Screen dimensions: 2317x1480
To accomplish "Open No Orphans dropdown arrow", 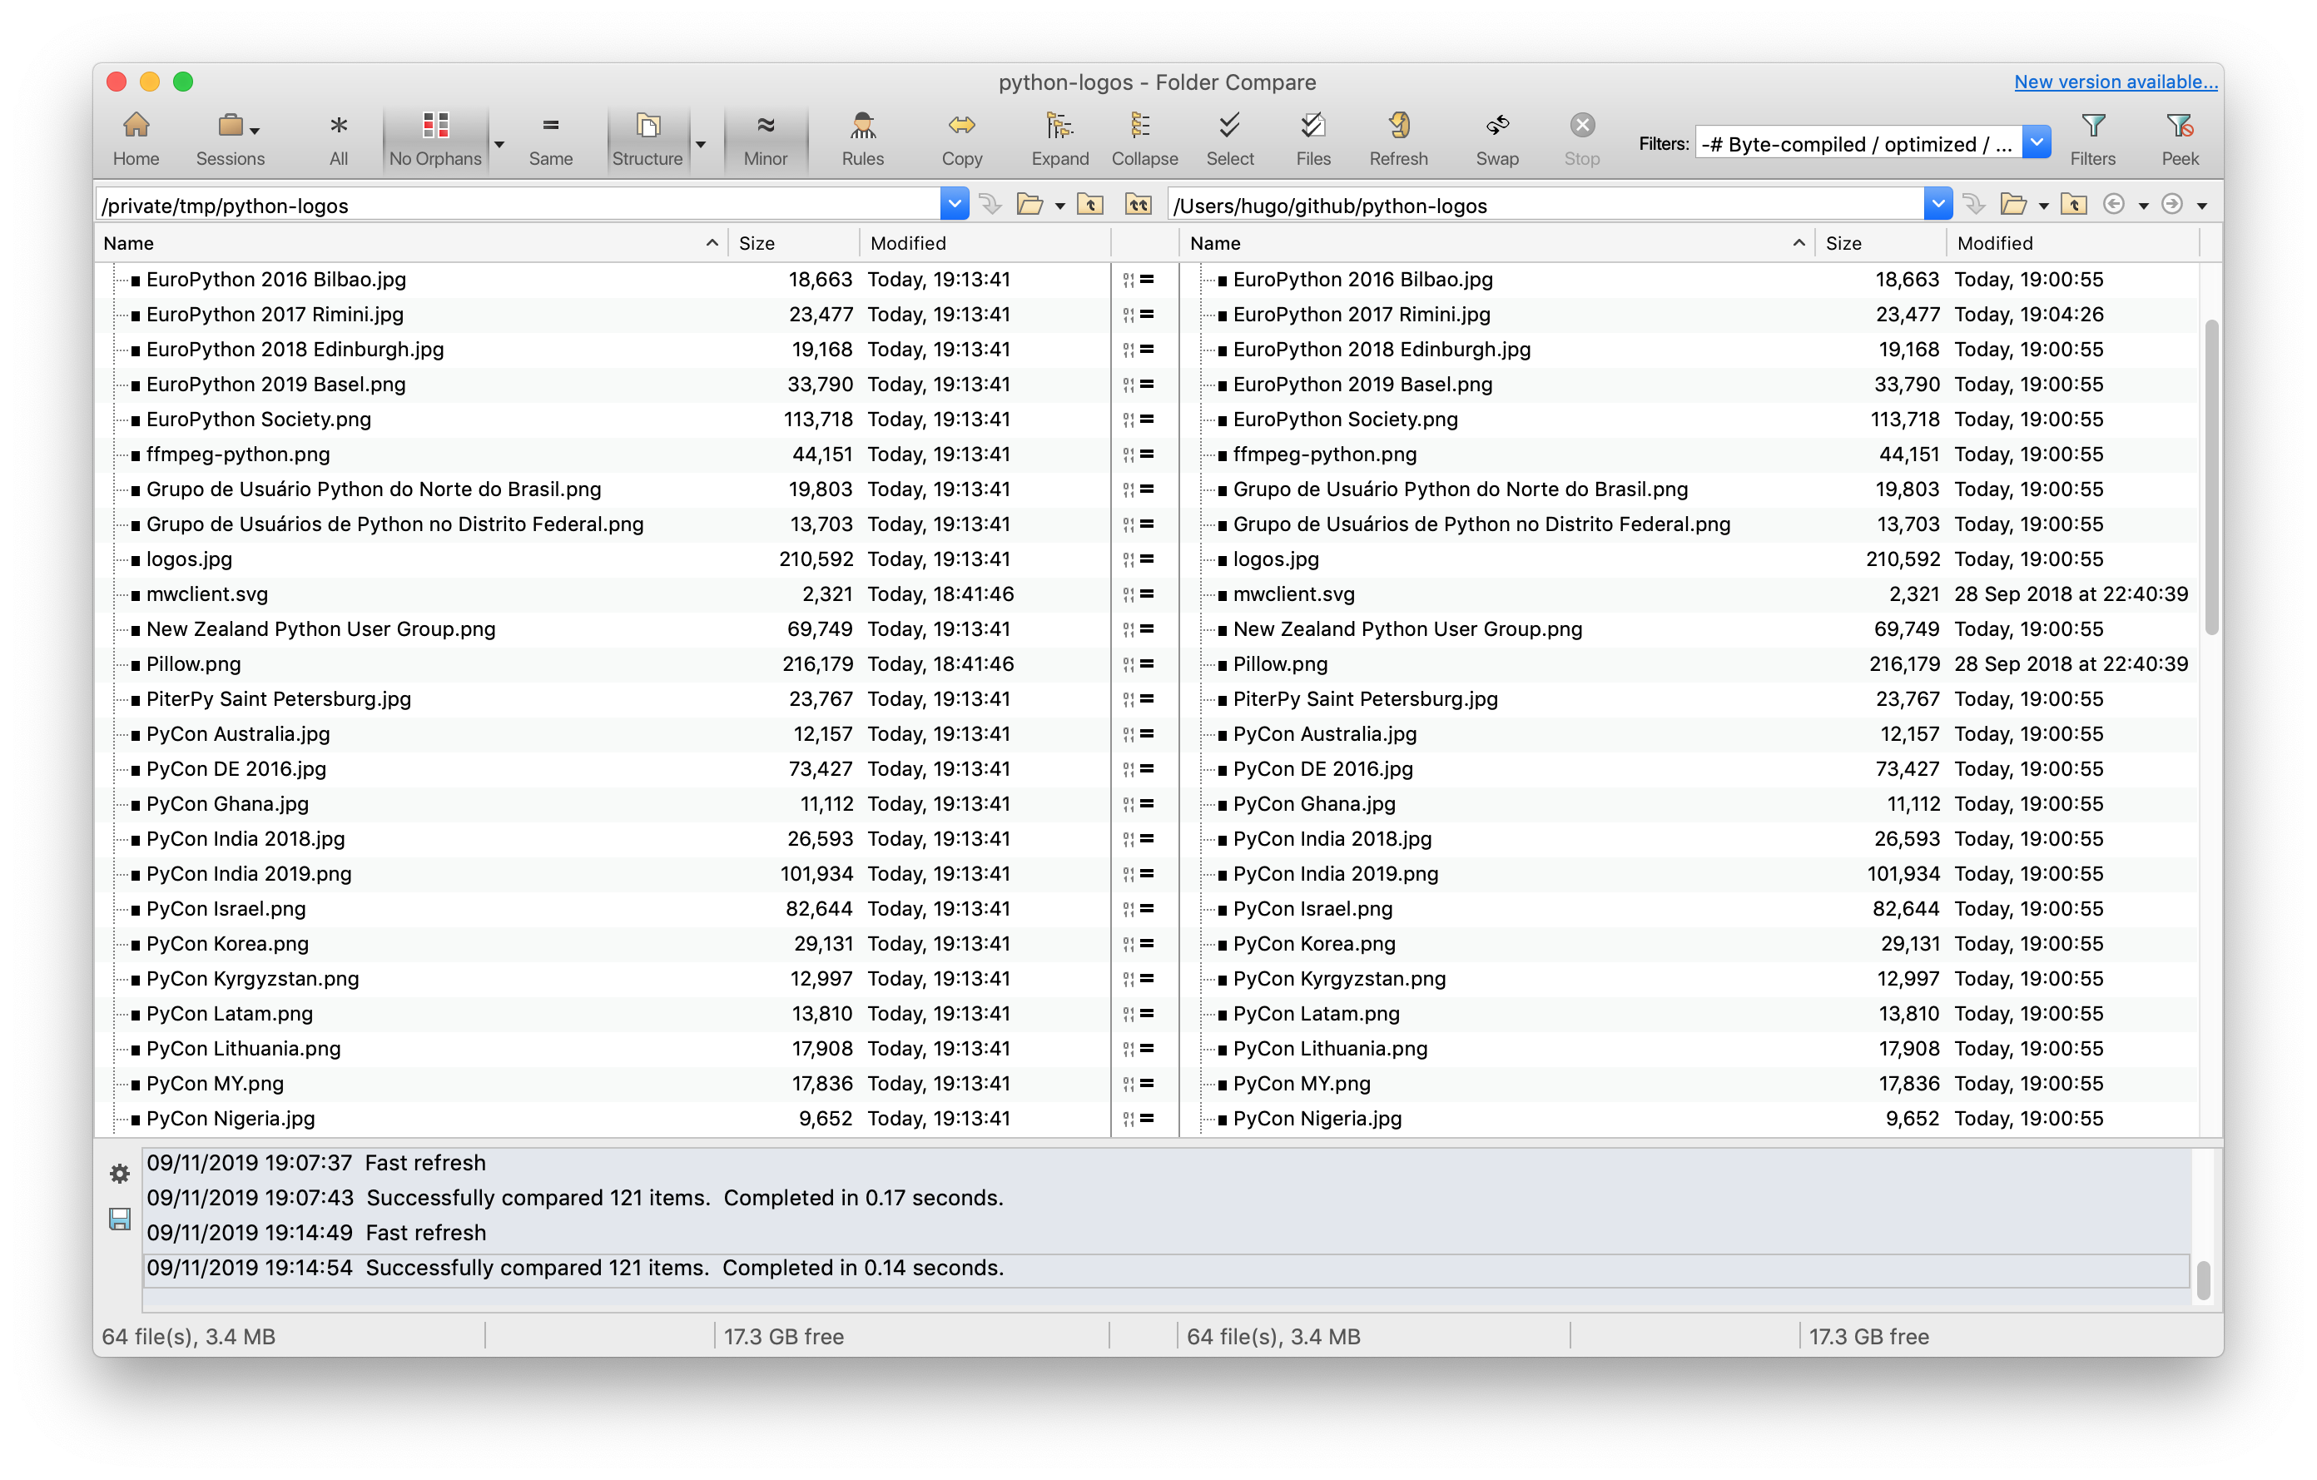I will click(x=499, y=144).
